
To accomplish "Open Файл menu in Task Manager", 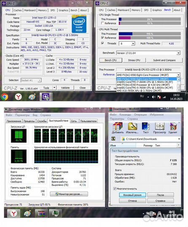I will tap(9, 115).
